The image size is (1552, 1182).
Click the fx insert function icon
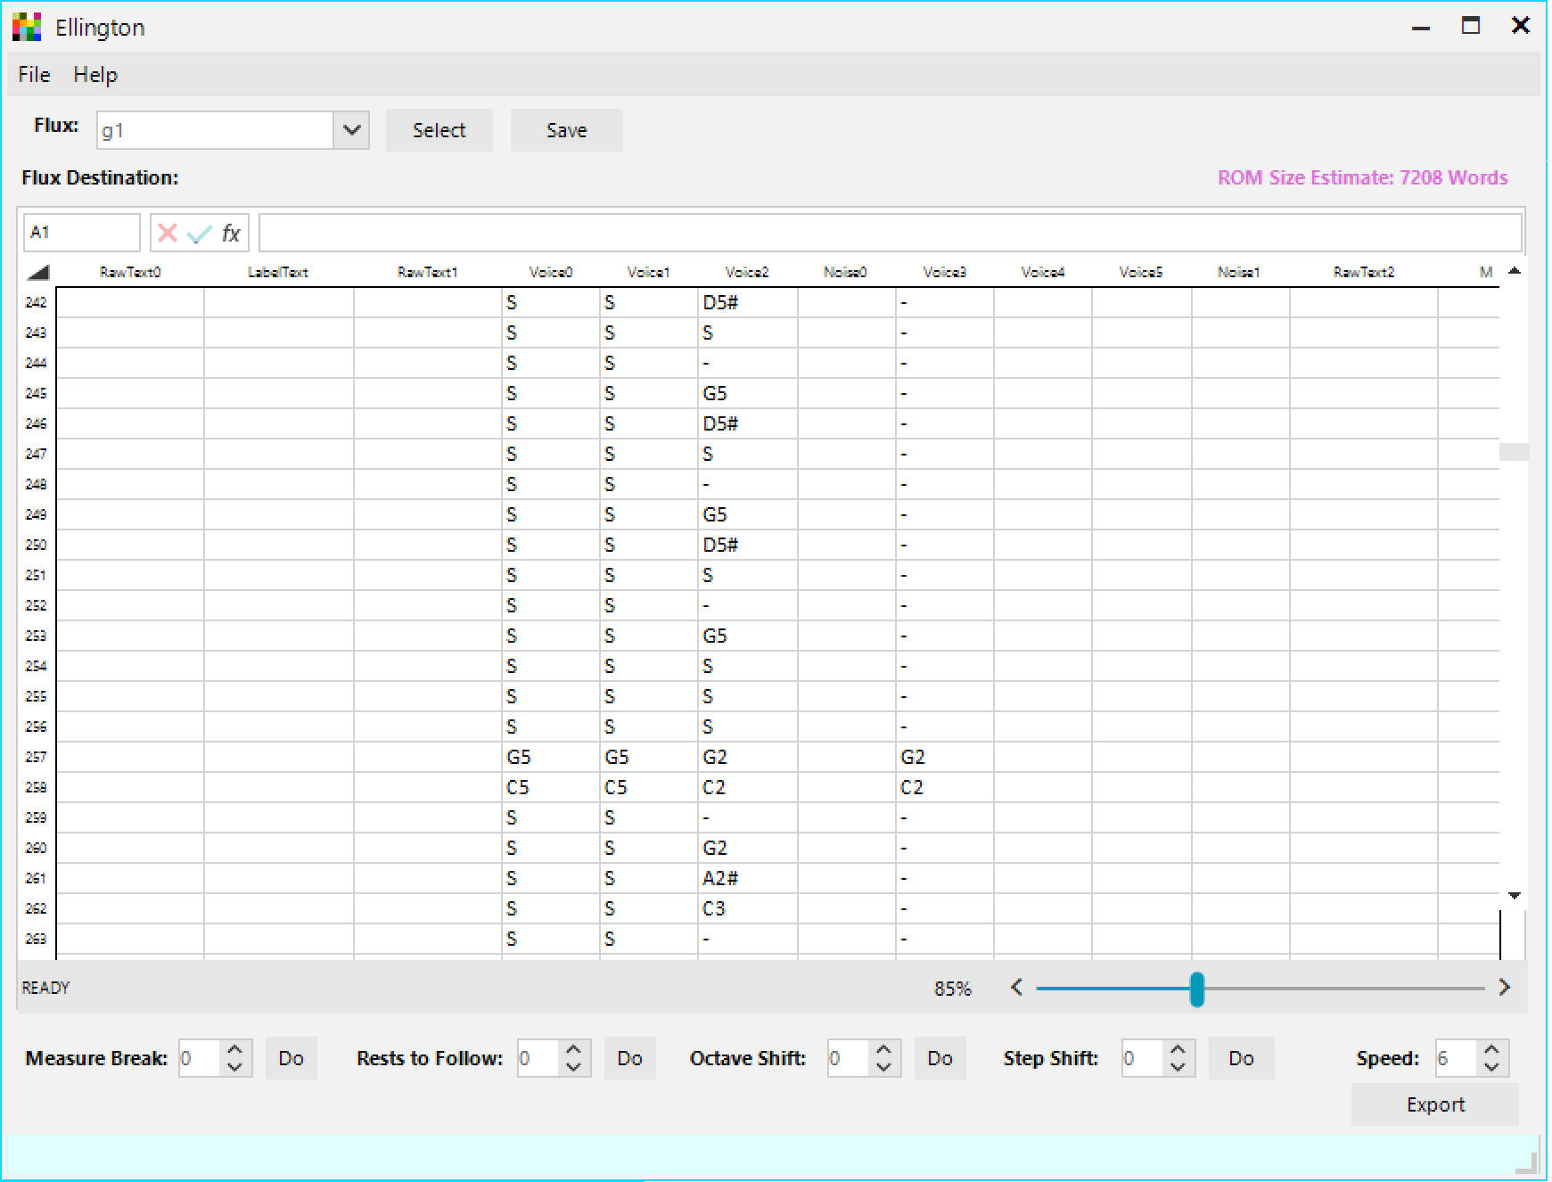[231, 234]
